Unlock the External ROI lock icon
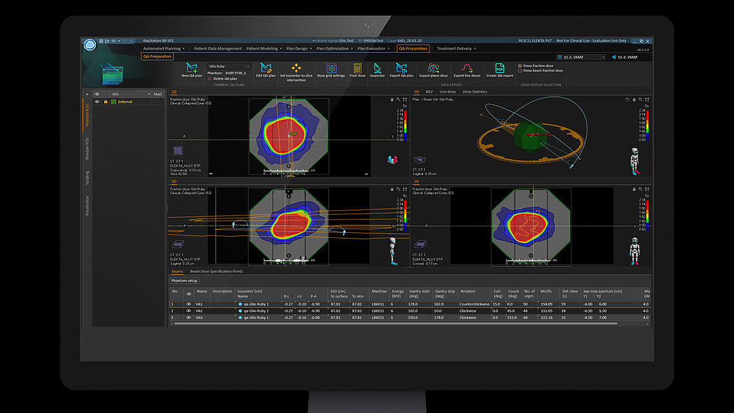 click(x=106, y=102)
